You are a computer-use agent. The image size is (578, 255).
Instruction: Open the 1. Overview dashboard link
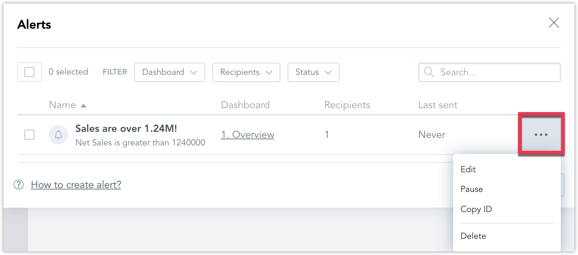pyautogui.click(x=247, y=135)
